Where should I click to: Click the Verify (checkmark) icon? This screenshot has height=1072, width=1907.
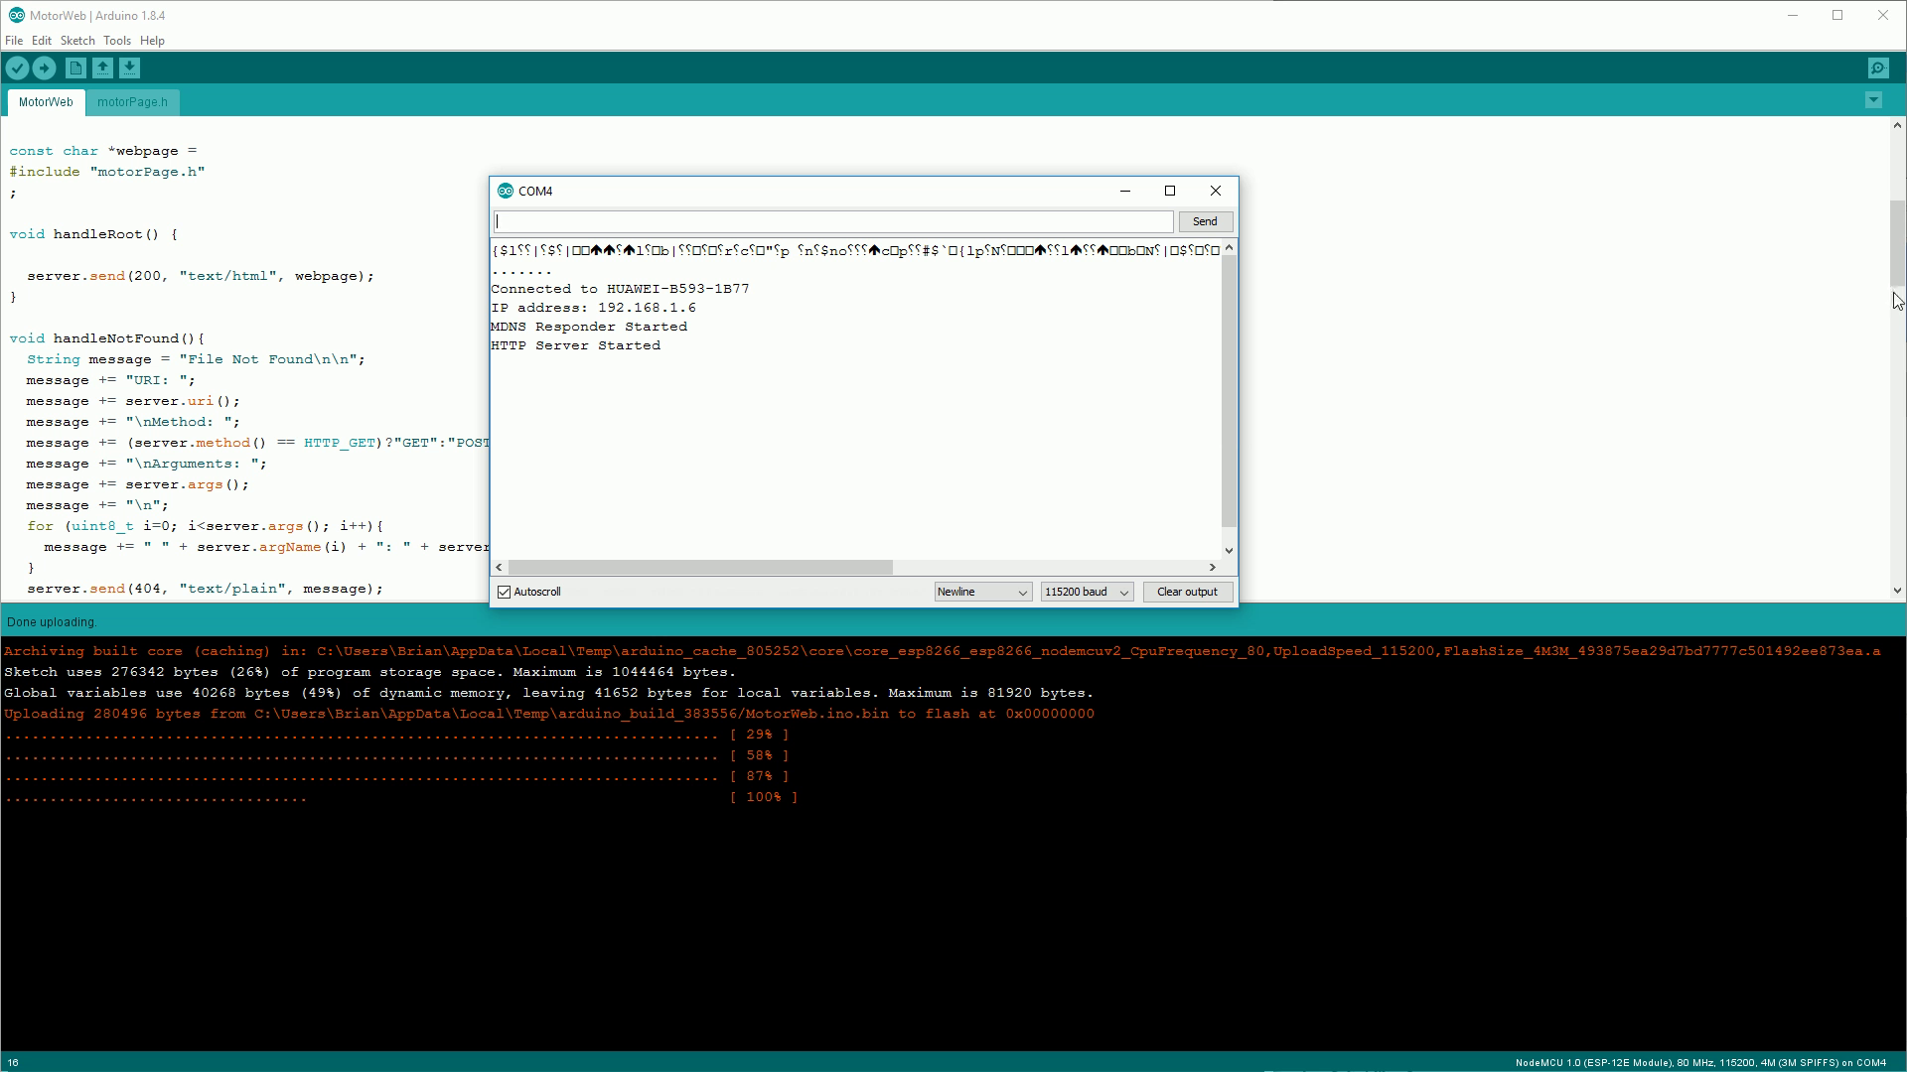click(x=18, y=67)
